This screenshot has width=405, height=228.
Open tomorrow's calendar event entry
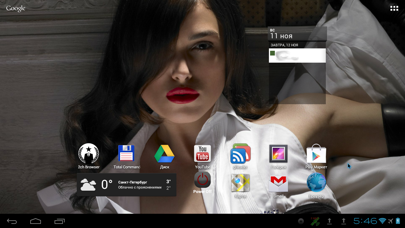(x=297, y=56)
